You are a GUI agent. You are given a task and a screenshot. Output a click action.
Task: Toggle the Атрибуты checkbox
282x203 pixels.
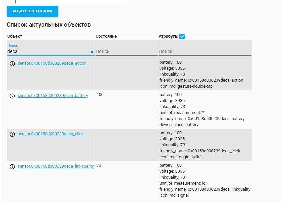tap(182, 37)
